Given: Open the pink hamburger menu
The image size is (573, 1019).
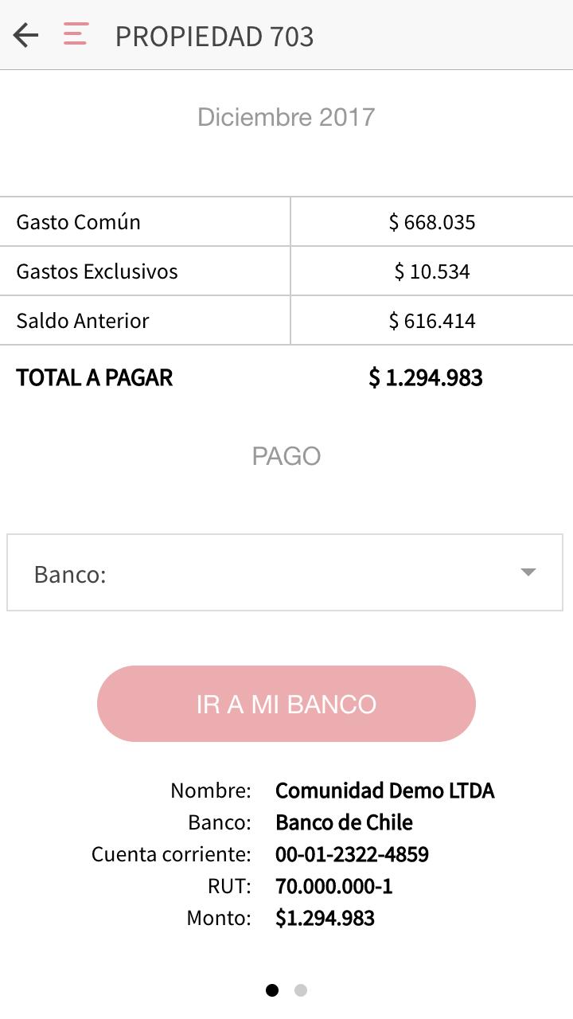Looking at the screenshot, I should coord(76,35).
